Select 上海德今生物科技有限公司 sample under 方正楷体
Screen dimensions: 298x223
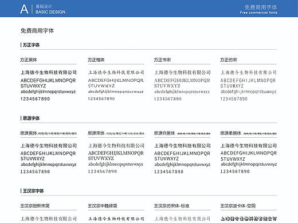click(x=116, y=73)
